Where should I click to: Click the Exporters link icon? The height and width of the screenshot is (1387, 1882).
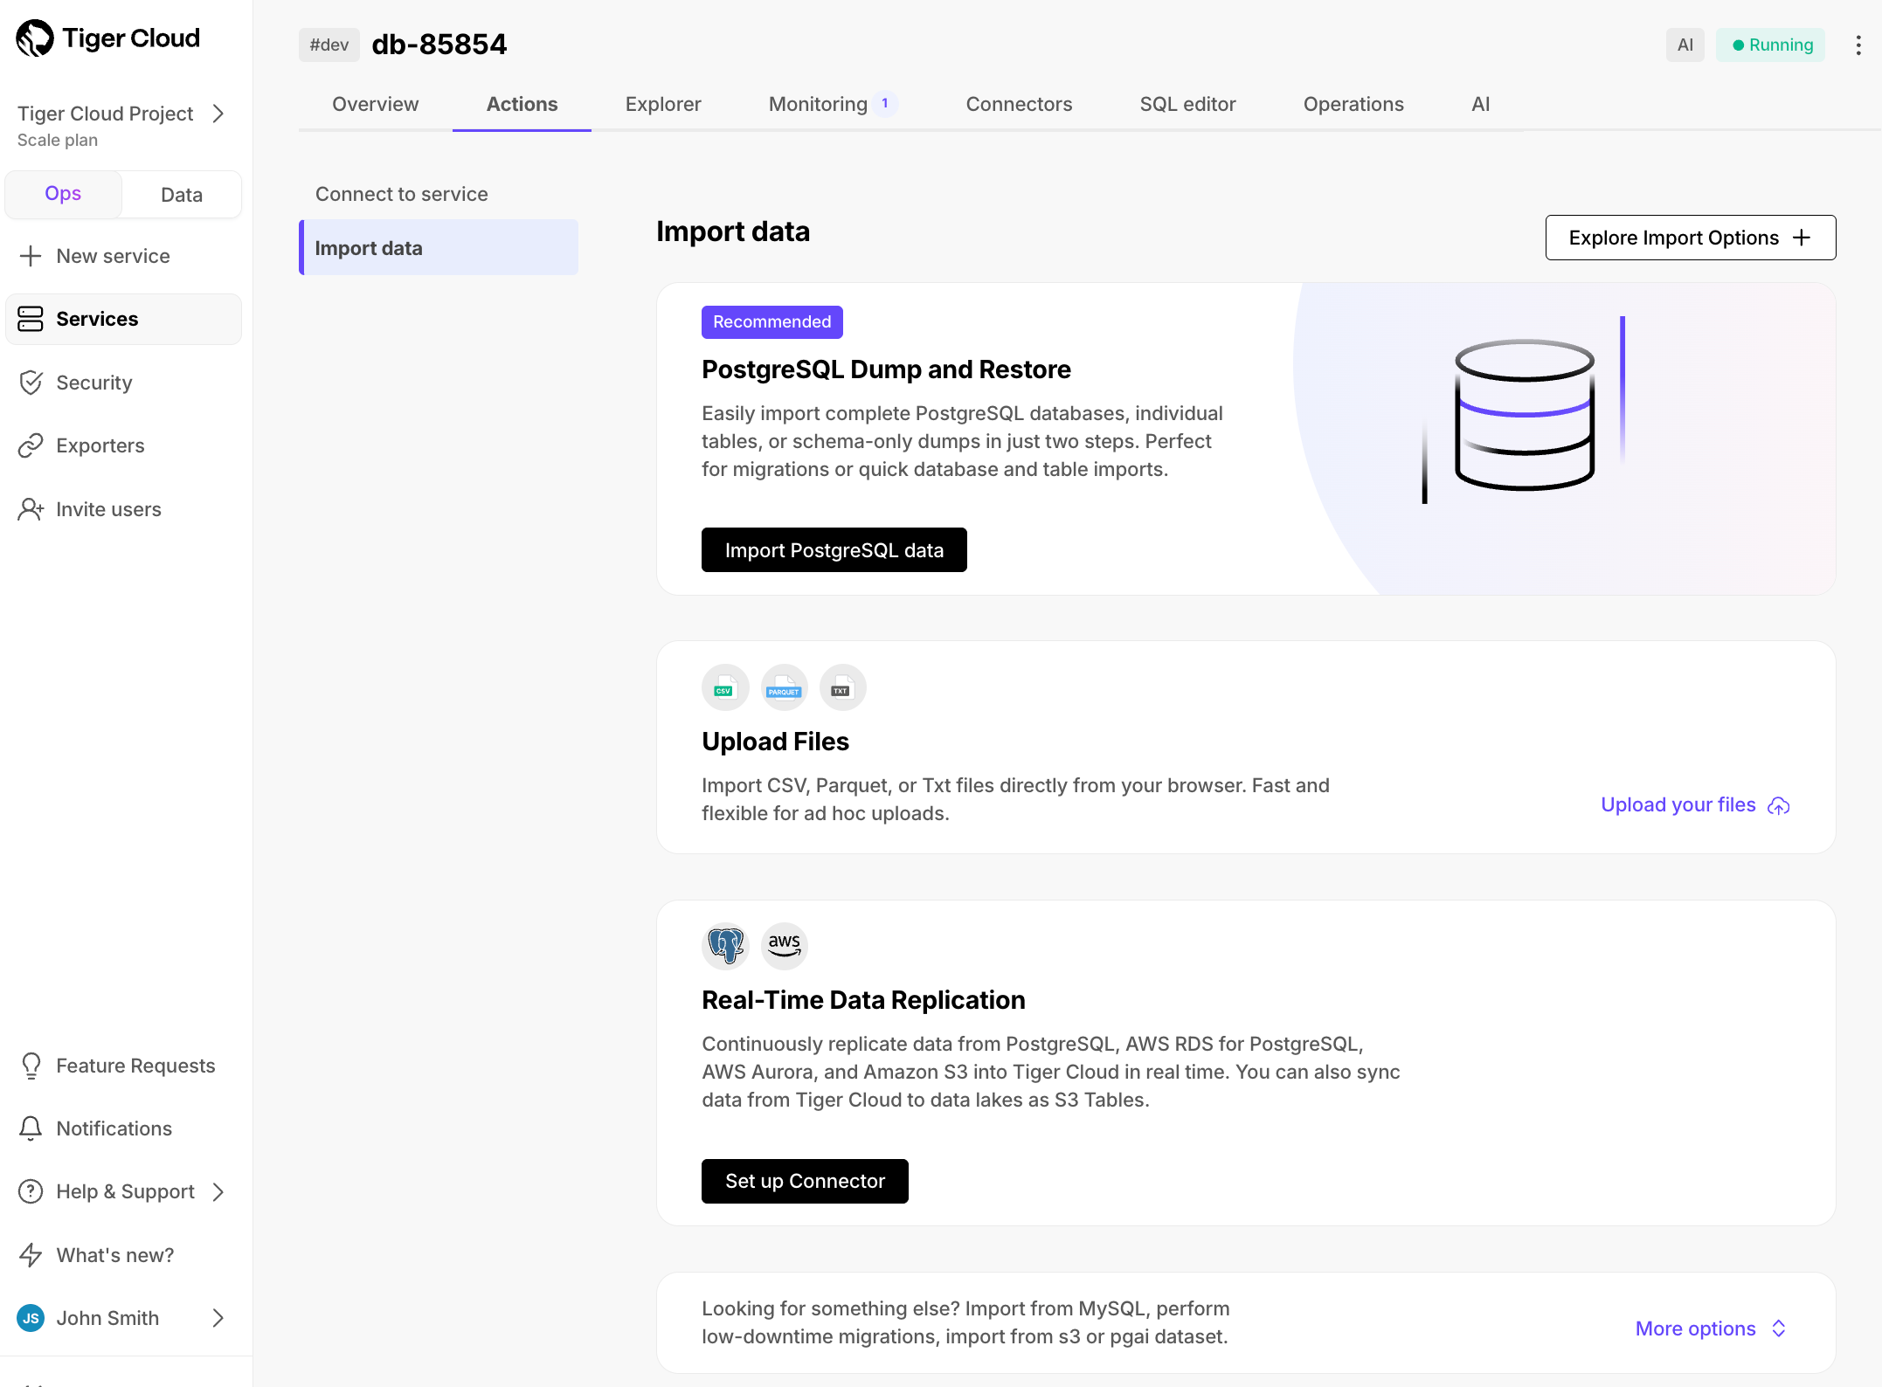click(x=31, y=445)
